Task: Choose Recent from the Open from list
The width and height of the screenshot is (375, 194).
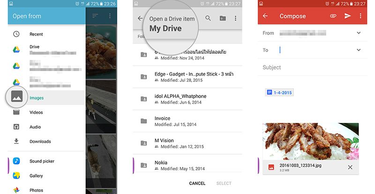Action: pyautogui.click(x=36, y=34)
